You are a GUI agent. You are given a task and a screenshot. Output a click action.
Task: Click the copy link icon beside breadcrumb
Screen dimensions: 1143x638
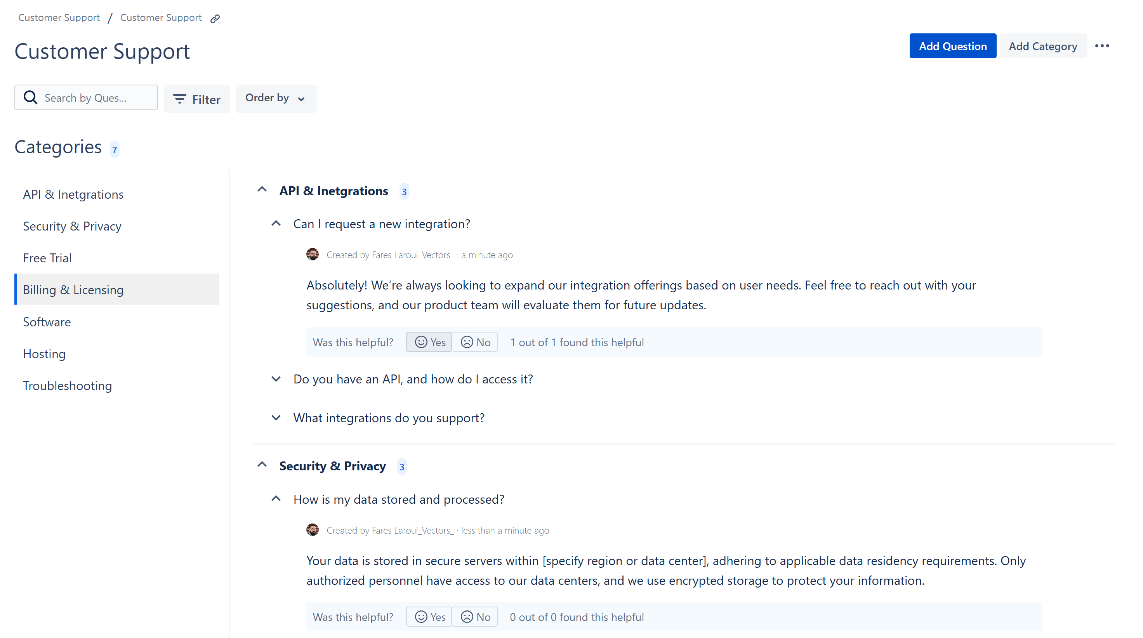pyautogui.click(x=215, y=18)
